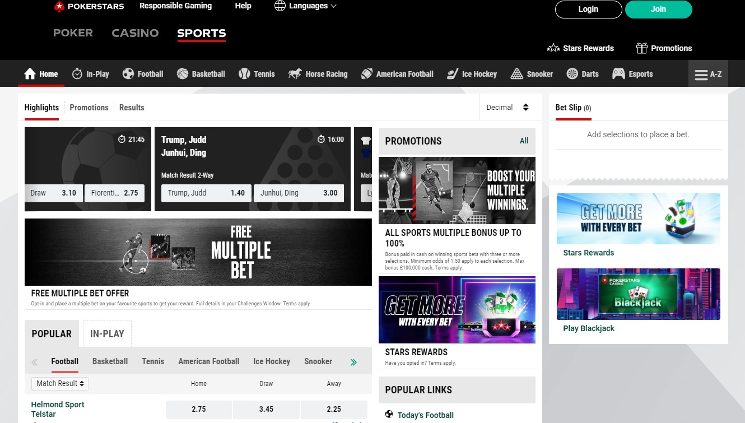
Task: Select Basketball in popular sports row
Action: pyautogui.click(x=110, y=361)
